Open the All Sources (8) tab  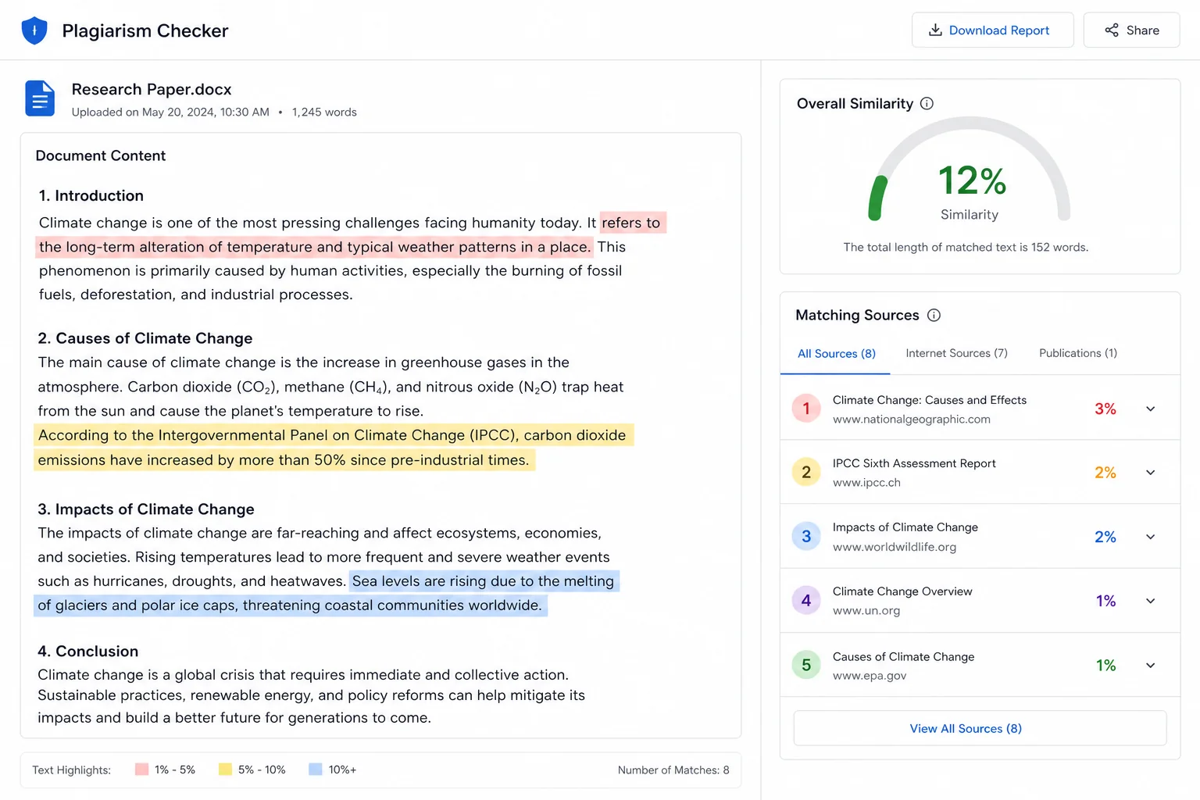pyautogui.click(x=836, y=354)
